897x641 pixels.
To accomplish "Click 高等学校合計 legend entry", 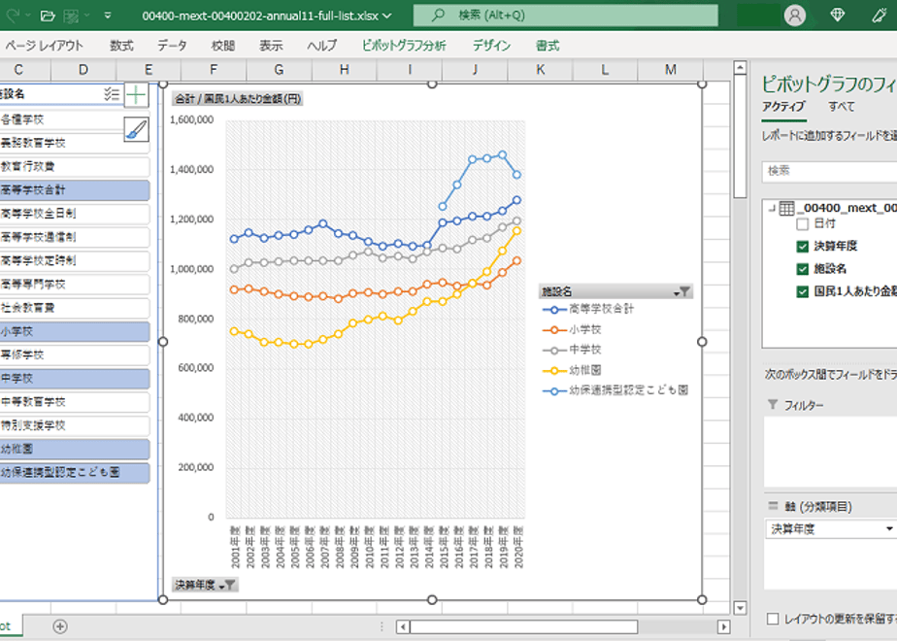I will click(x=588, y=309).
